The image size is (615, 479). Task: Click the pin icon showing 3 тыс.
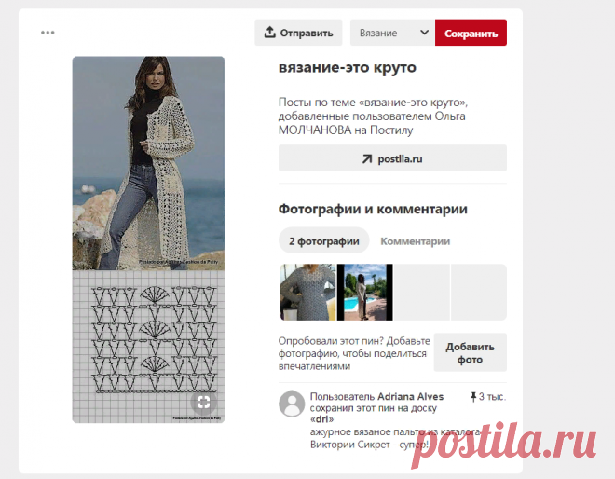pyautogui.click(x=473, y=397)
